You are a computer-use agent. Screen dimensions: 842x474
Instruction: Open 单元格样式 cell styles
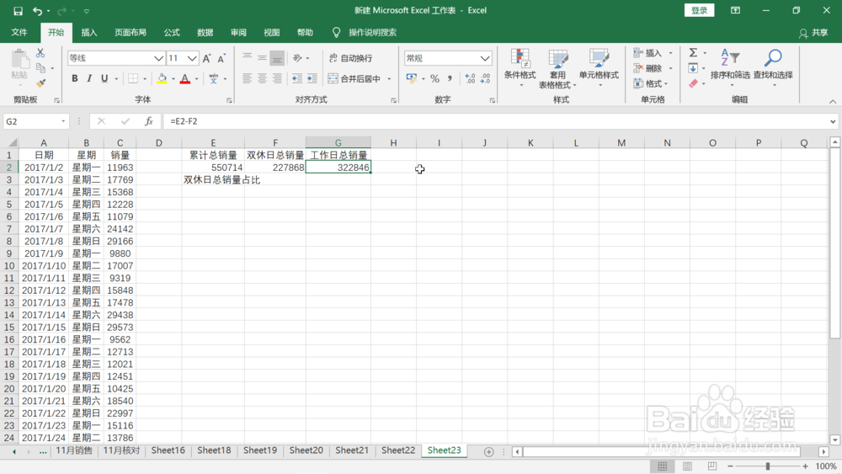click(x=599, y=68)
